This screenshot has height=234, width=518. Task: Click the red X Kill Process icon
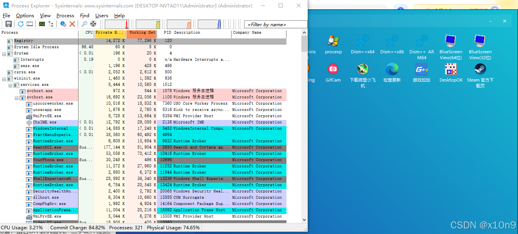pyautogui.click(x=72, y=24)
